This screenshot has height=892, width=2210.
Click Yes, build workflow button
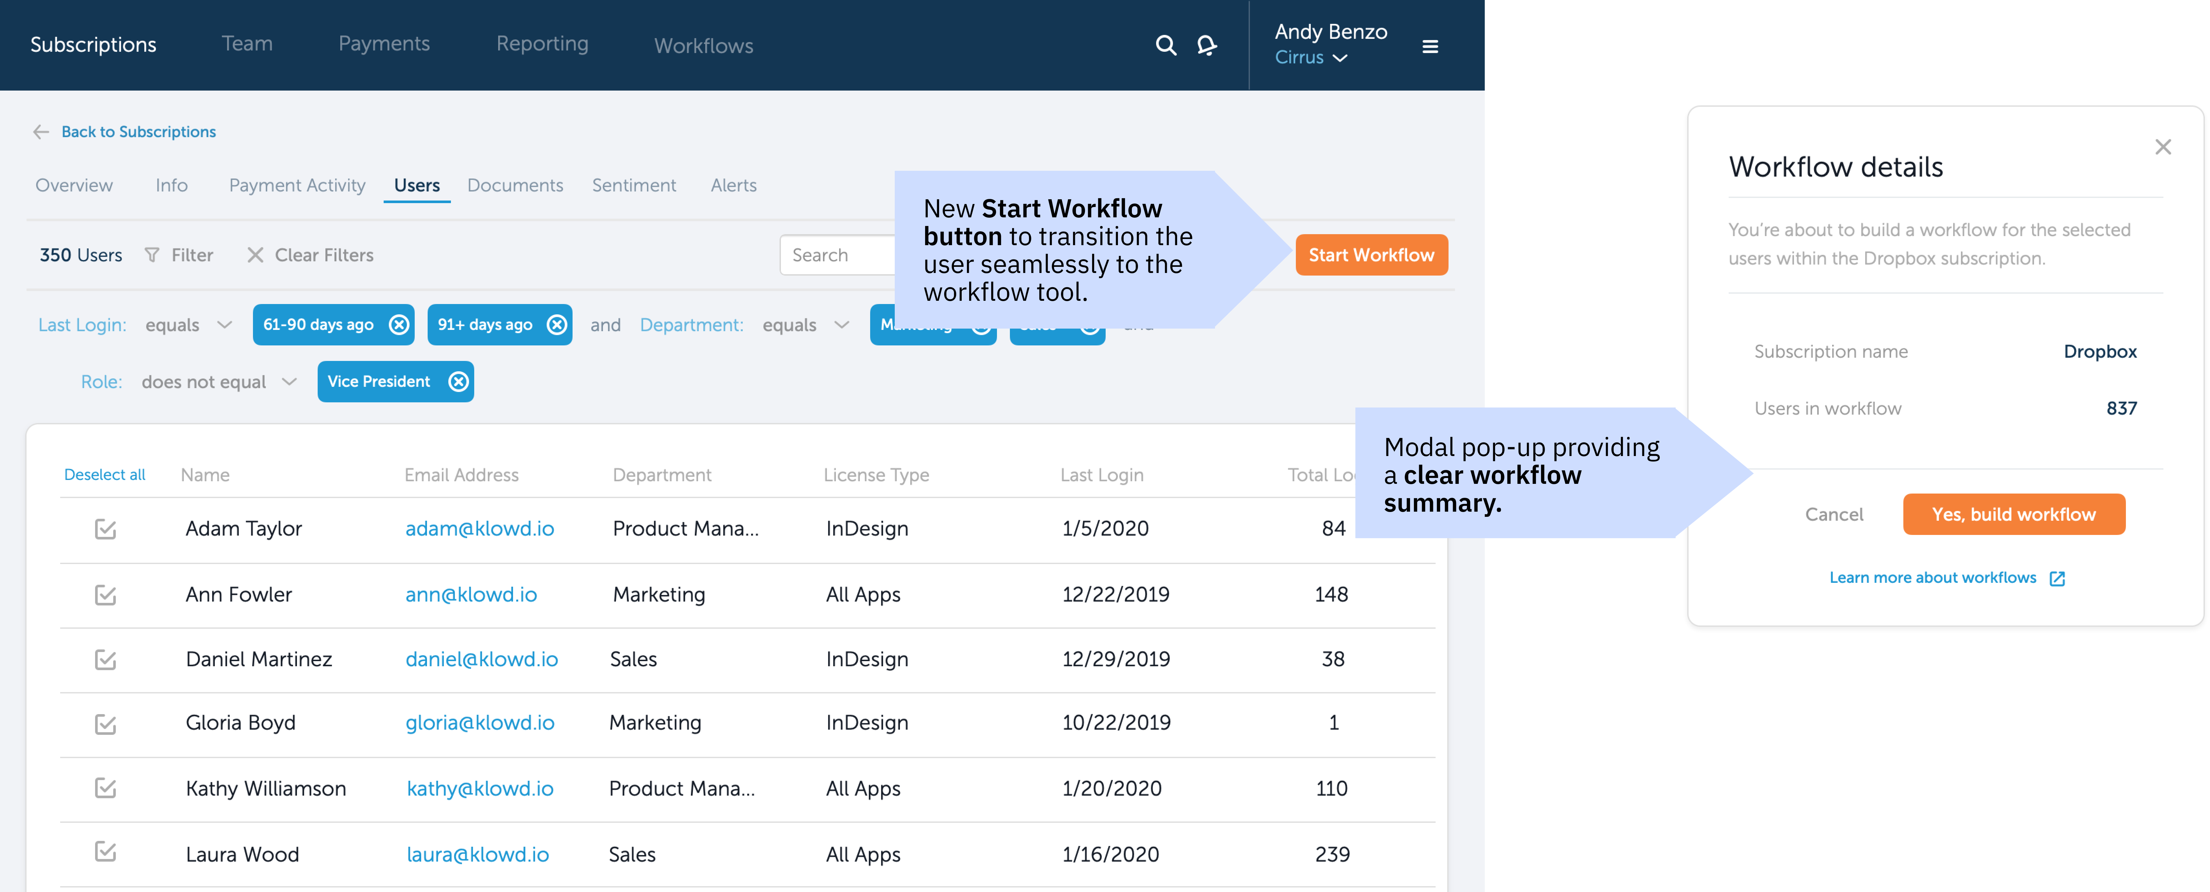[x=2014, y=515]
